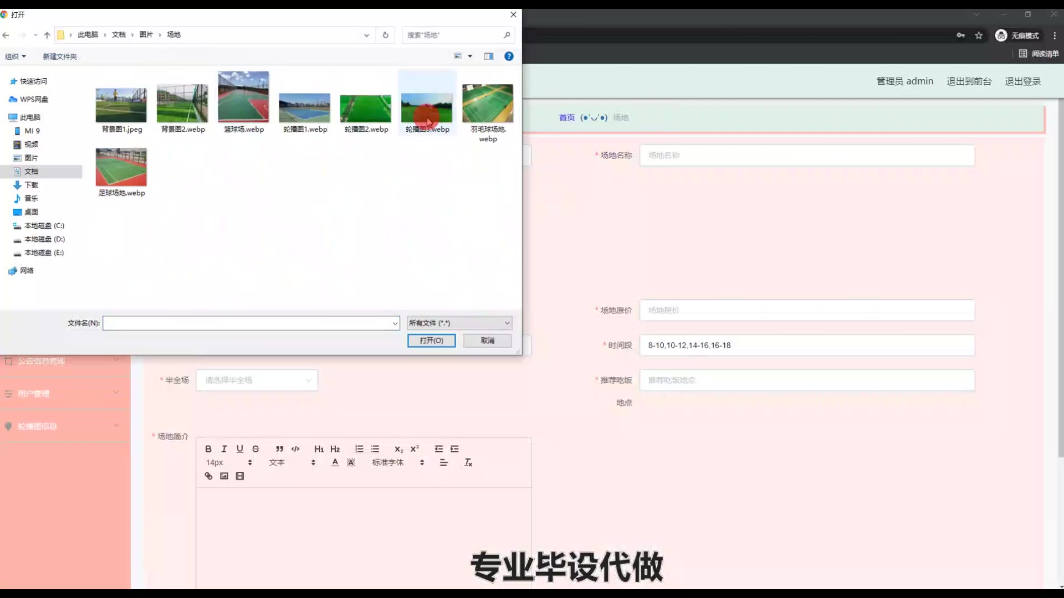Screen dimensions: 1064x598
Task: Apply an ordered list in the editor
Action: 359,449
